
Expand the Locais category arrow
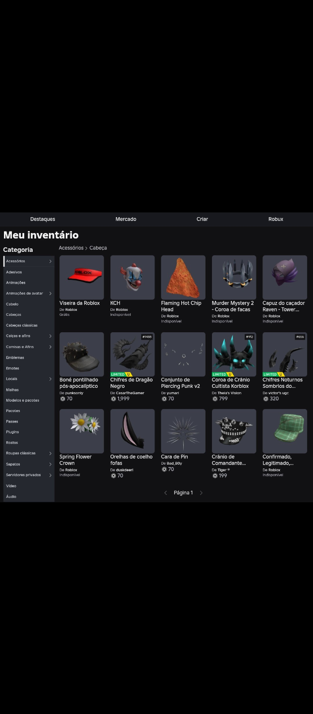(x=50, y=379)
